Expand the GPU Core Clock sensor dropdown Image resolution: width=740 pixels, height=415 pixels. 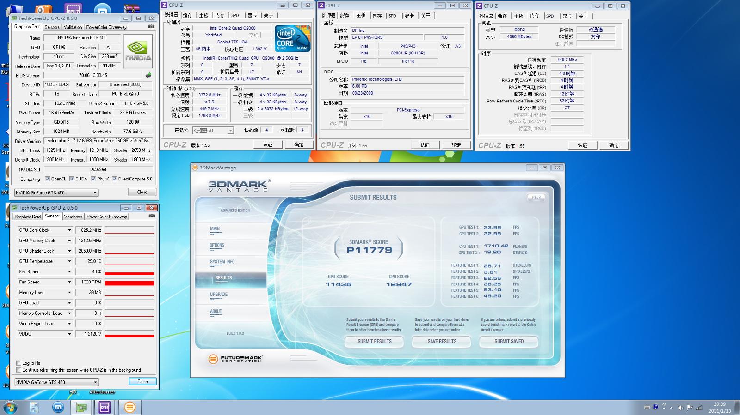click(x=69, y=230)
